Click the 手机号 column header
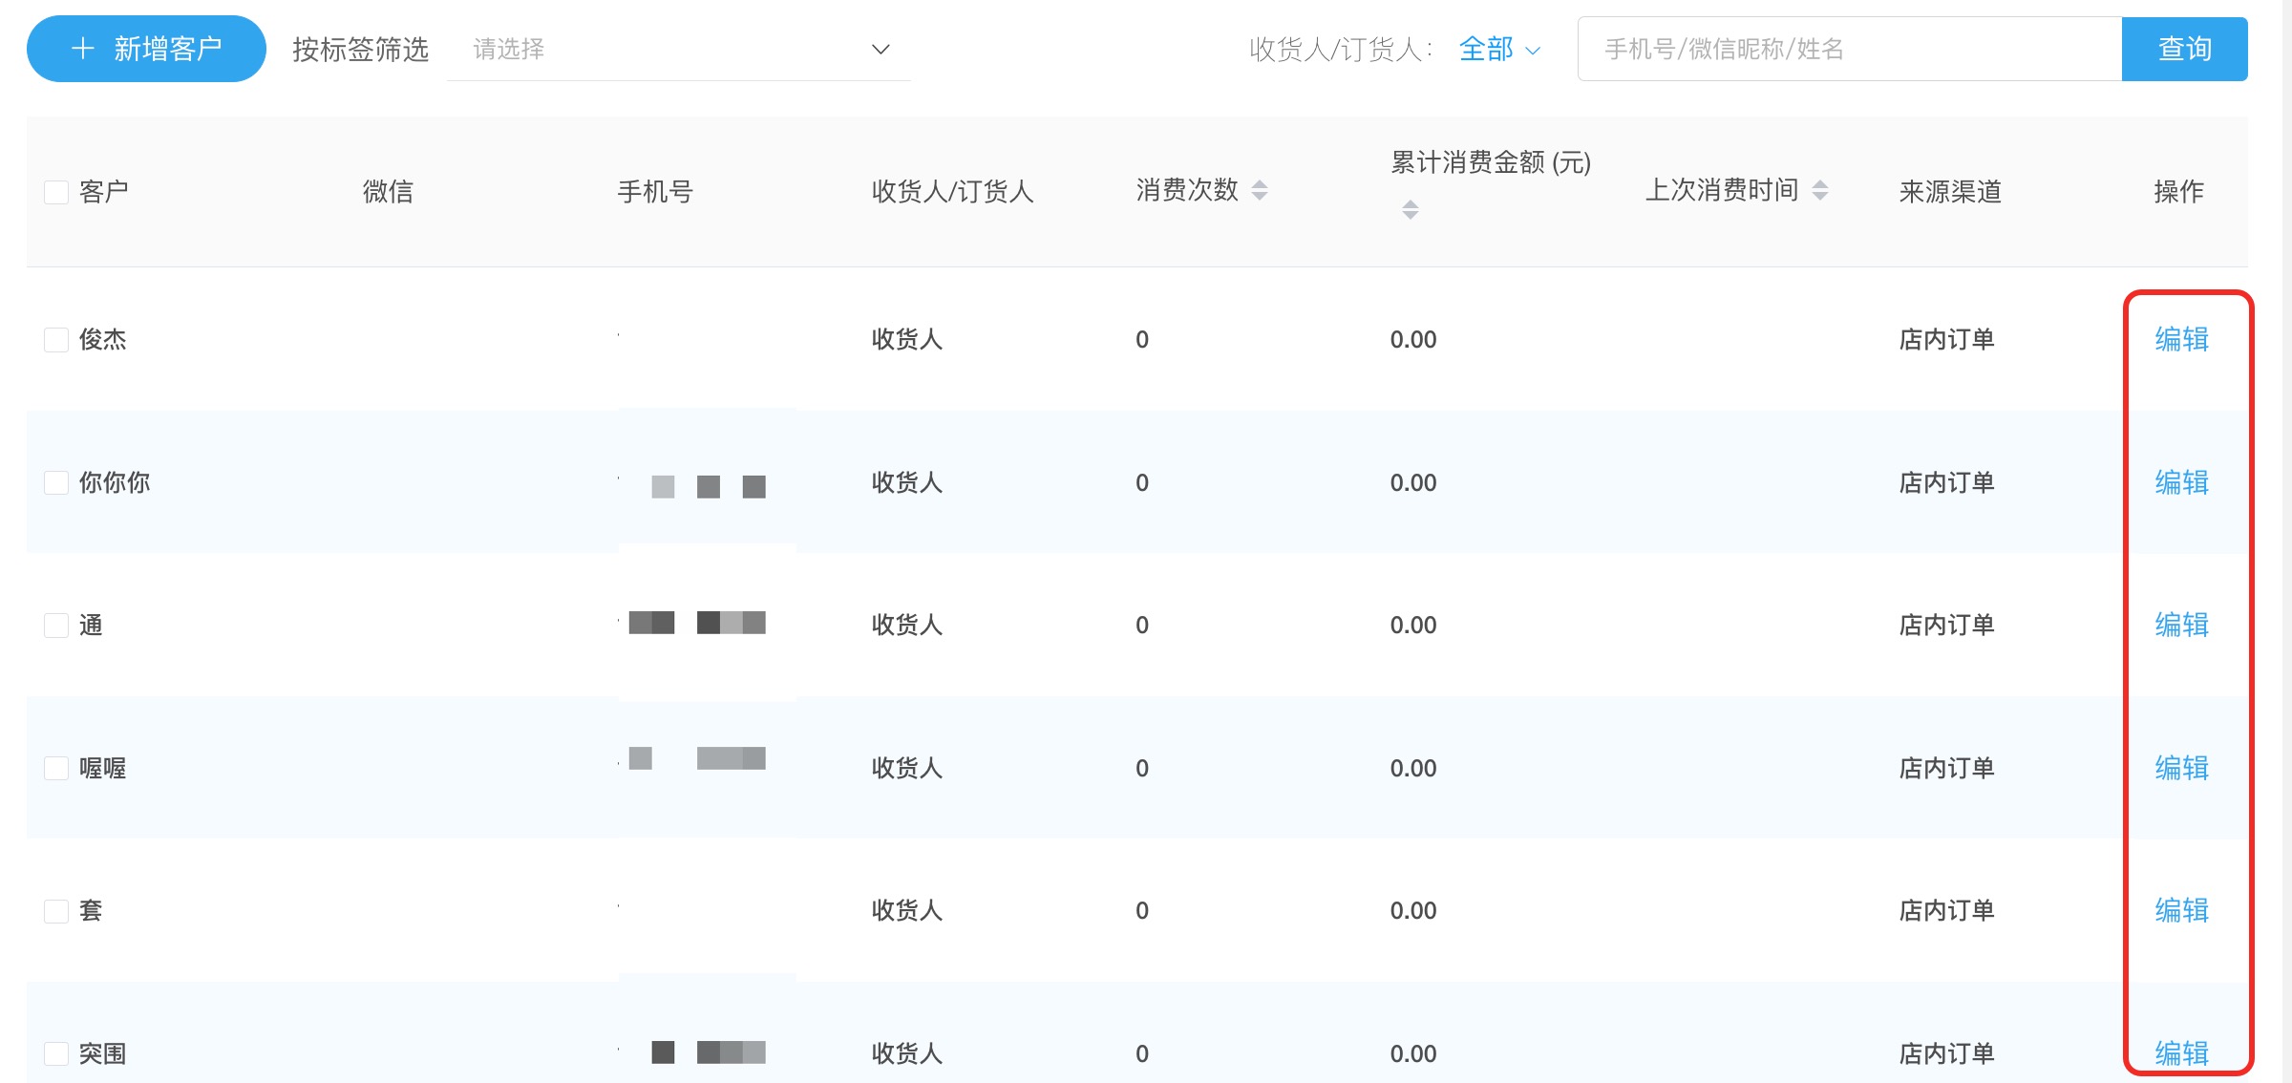This screenshot has width=2292, height=1083. pos(655,192)
